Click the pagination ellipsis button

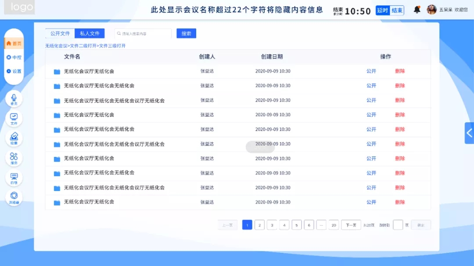click(x=321, y=225)
